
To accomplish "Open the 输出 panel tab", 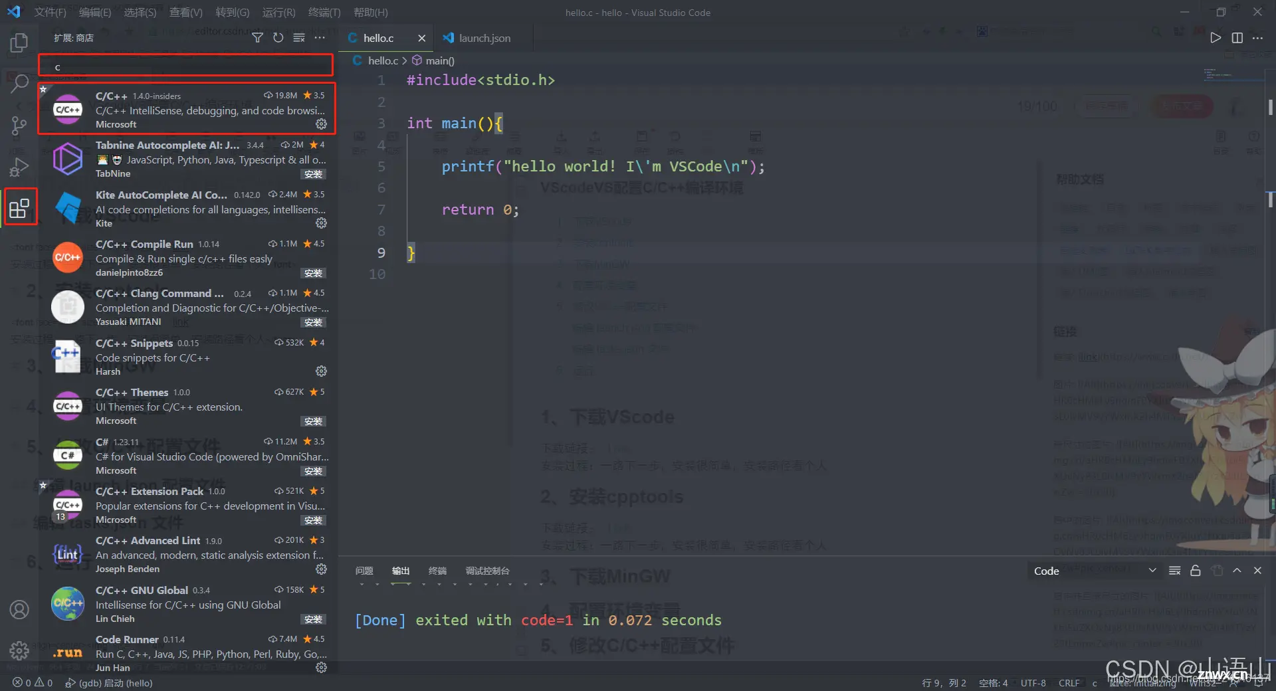I will click(x=401, y=571).
